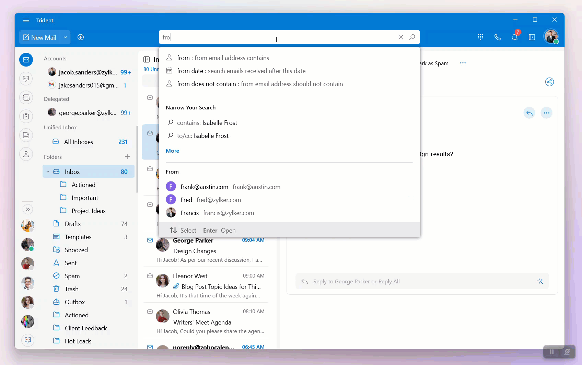Click the reply input field
The width and height of the screenshot is (582, 365).
tap(422, 281)
